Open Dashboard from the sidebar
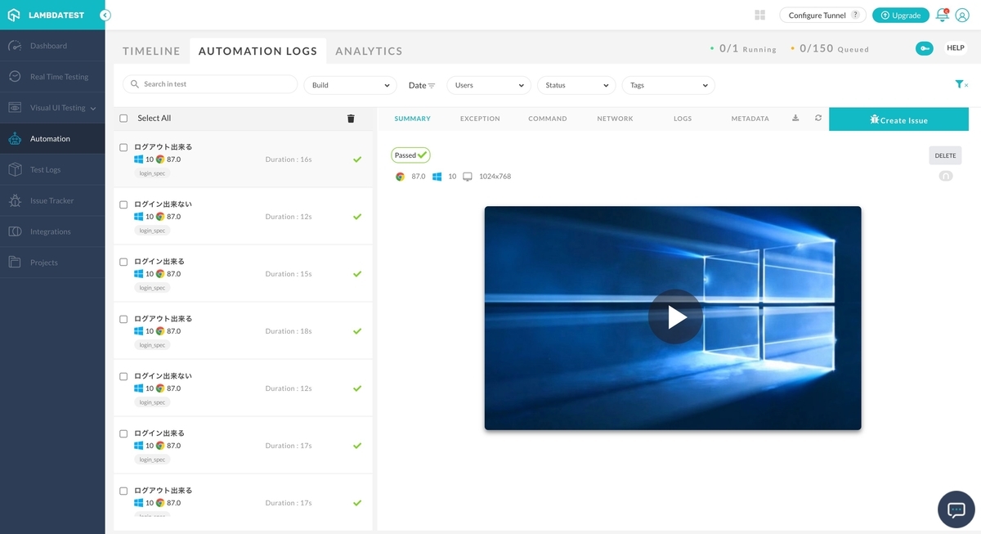Viewport: 981px width, 534px height. (52, 46)
